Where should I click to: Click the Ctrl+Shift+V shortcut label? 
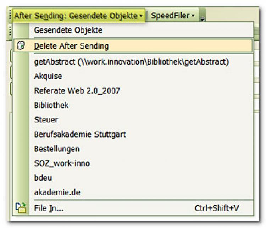(222, 208)
